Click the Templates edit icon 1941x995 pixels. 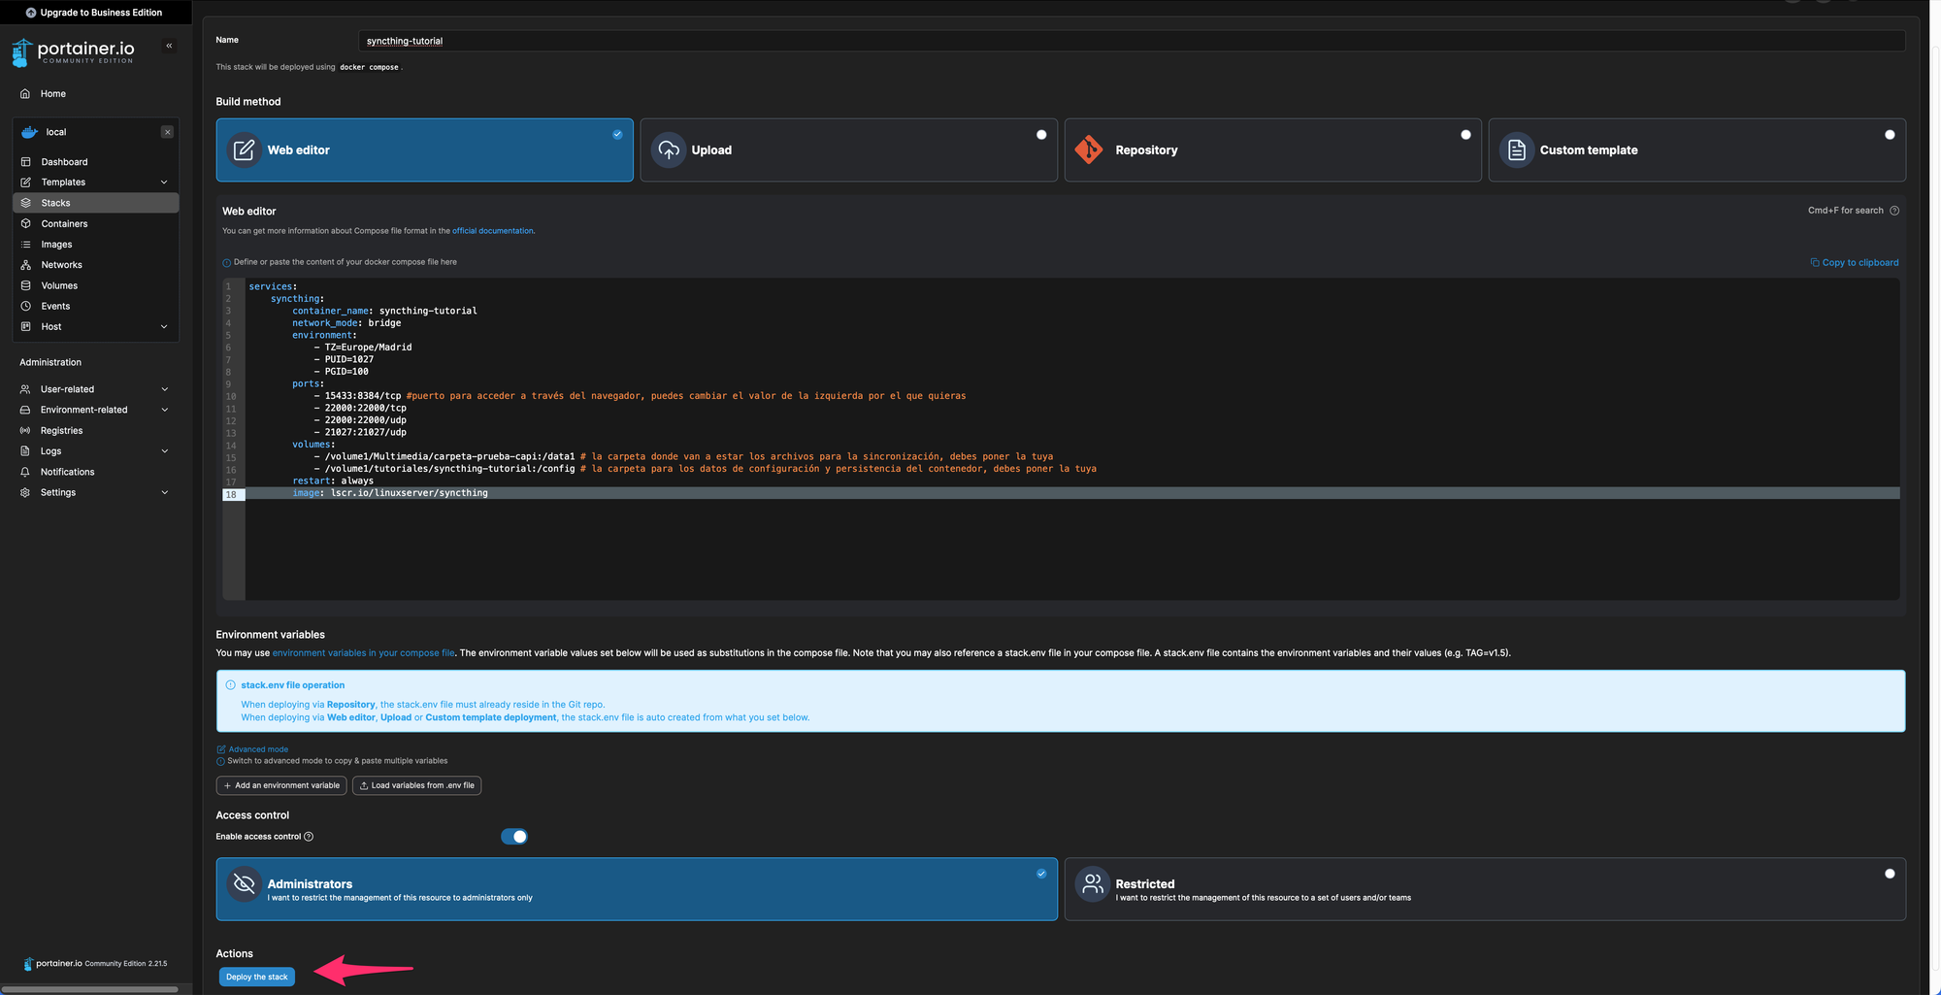(26, 182)
